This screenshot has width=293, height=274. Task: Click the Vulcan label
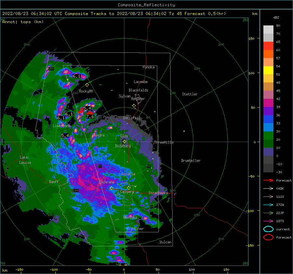coord(166,242)
